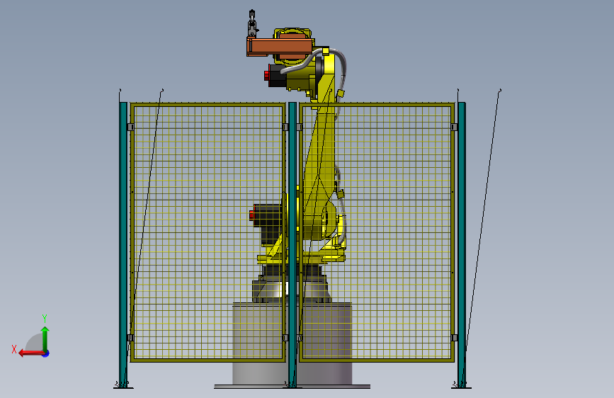Select the orange box on robot arm top

[x=280, y=47]
